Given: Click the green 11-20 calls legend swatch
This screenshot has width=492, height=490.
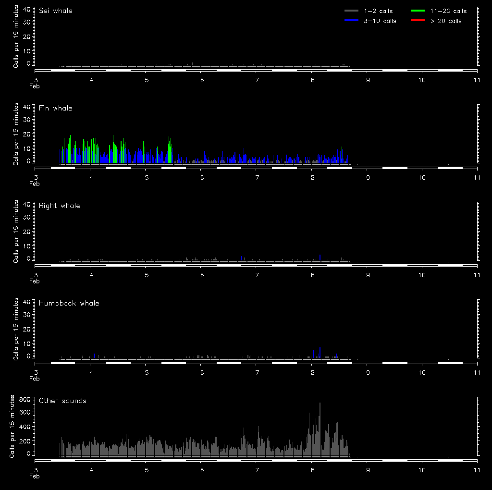Looking at the screenshot, I should click(418, 11).
